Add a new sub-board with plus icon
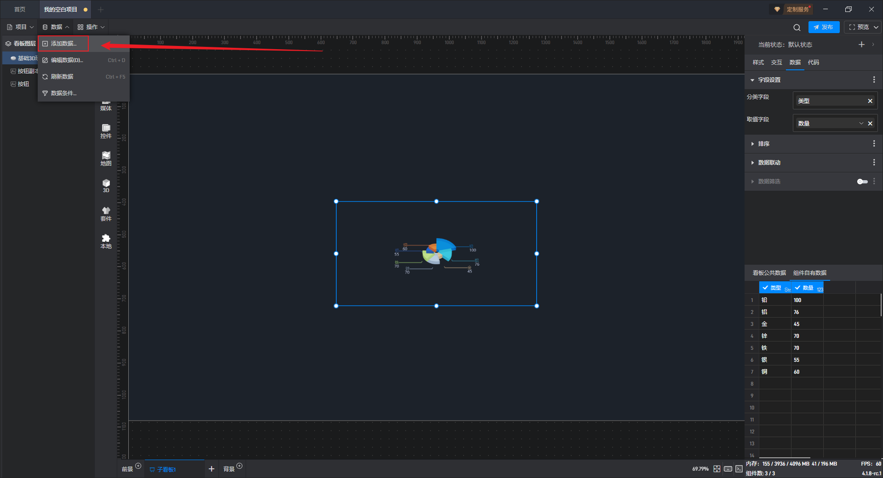 click(x=212, y=469)
